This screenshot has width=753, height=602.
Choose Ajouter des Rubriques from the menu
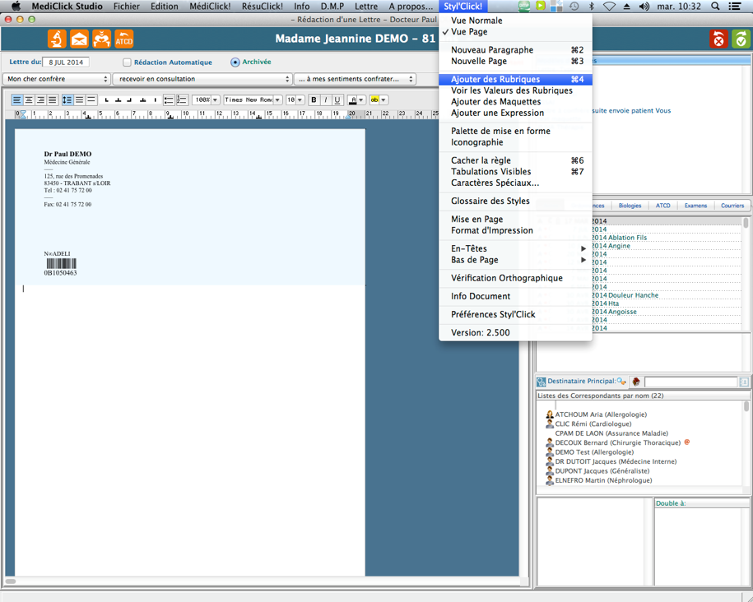point(495,80)
